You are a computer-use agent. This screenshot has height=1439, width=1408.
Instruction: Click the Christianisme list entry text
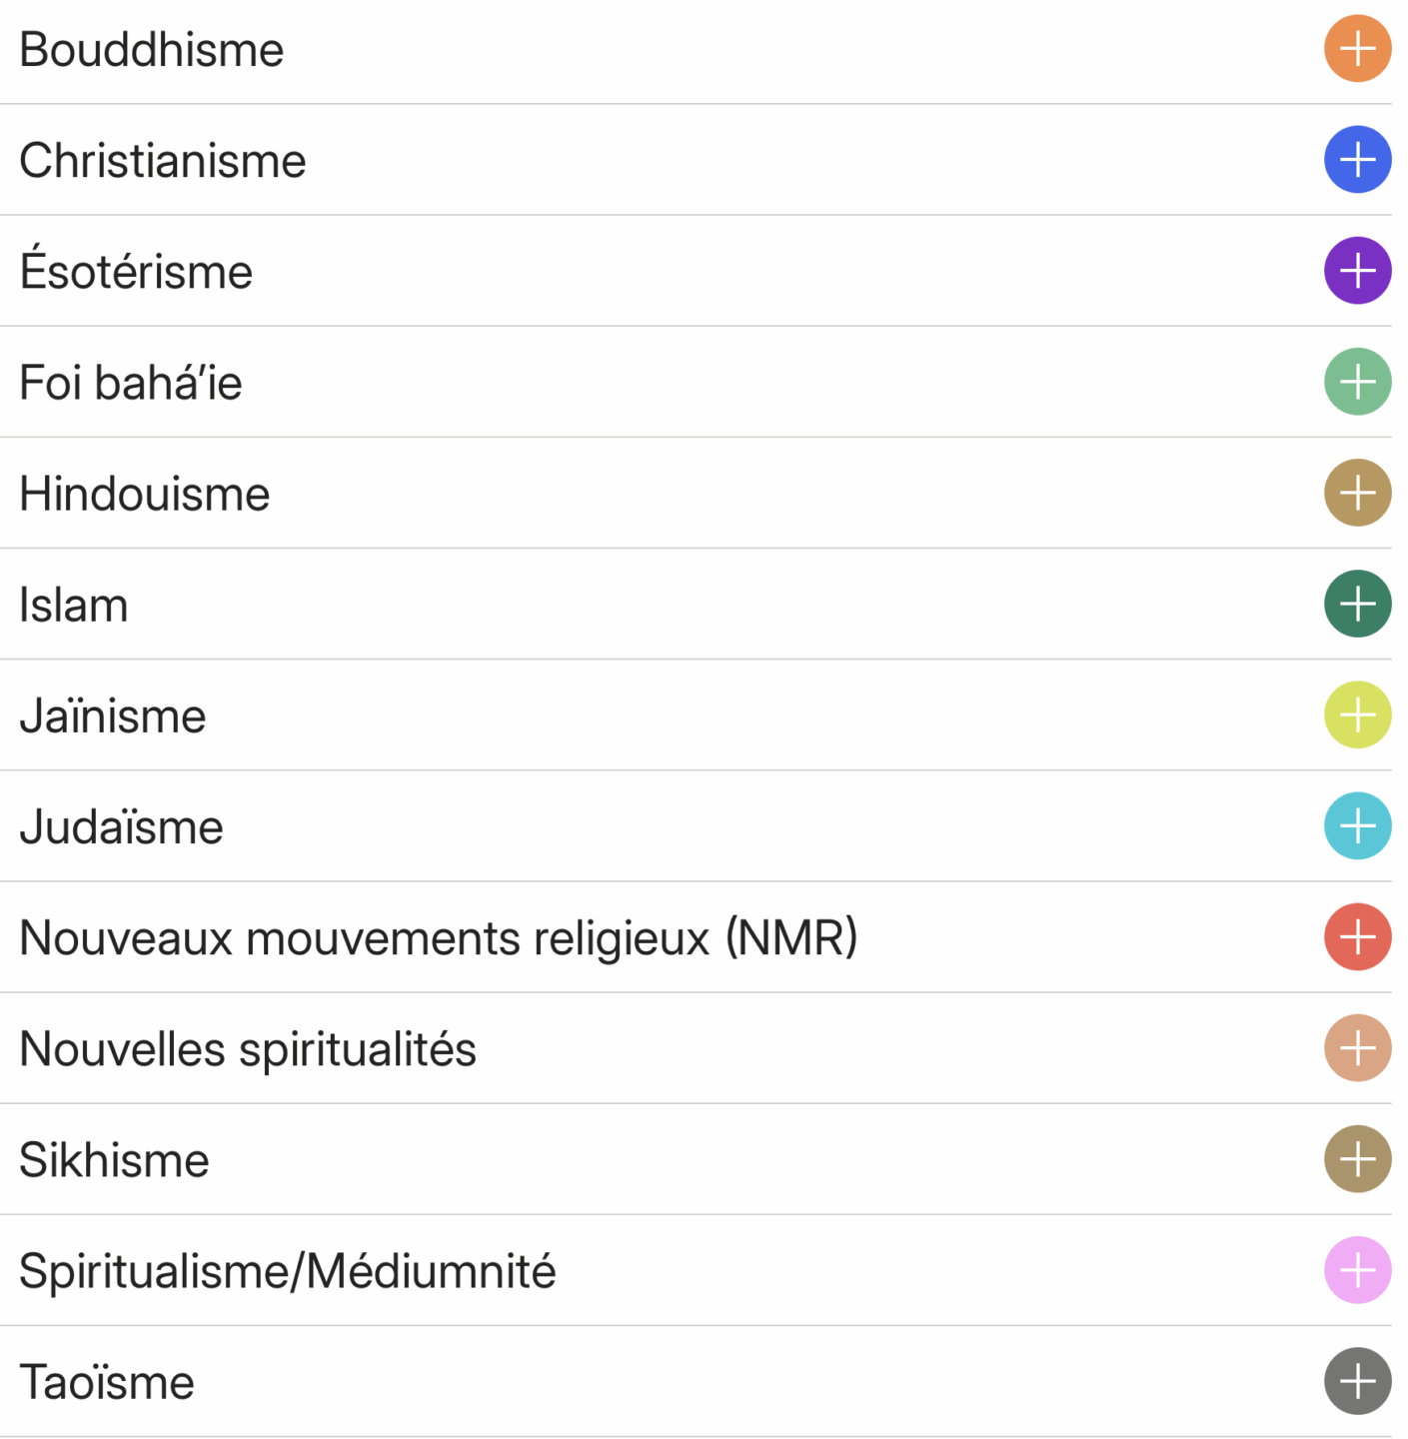click(163, 161)
